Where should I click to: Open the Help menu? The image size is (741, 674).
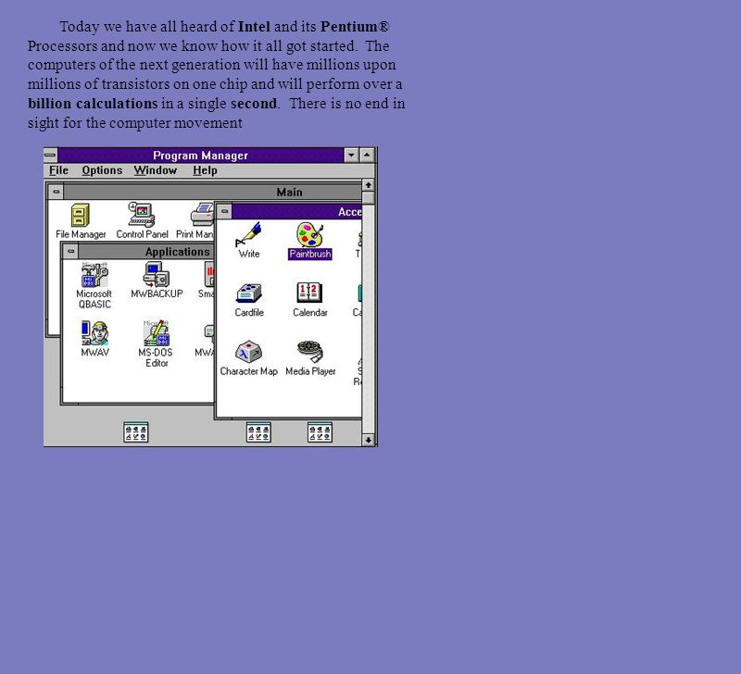[205, 170]
